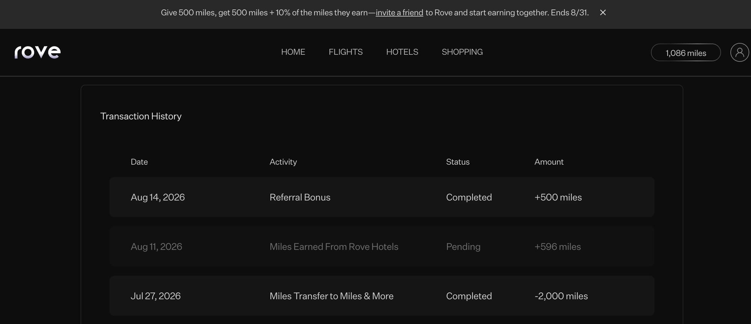Click the 1,086 miles balance button

tap(686, 52)
